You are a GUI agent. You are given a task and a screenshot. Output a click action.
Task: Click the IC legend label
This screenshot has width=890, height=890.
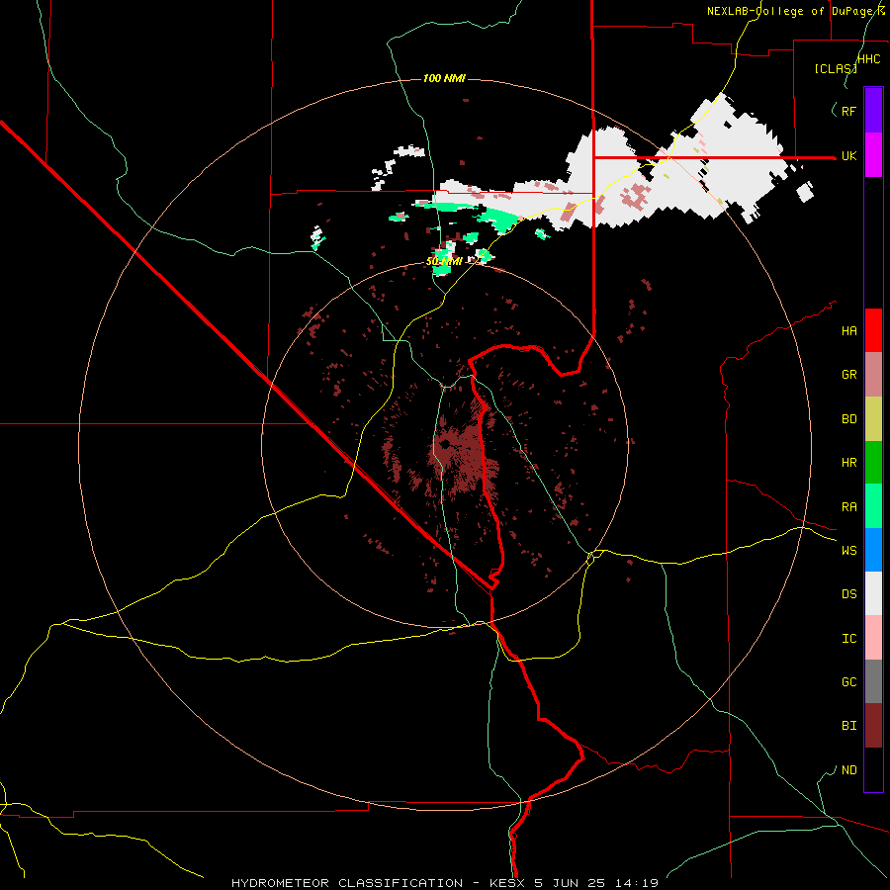(x=848, y=639)
